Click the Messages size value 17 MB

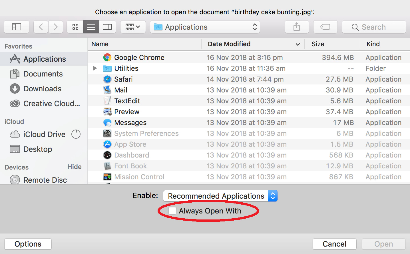click(343, 123)
